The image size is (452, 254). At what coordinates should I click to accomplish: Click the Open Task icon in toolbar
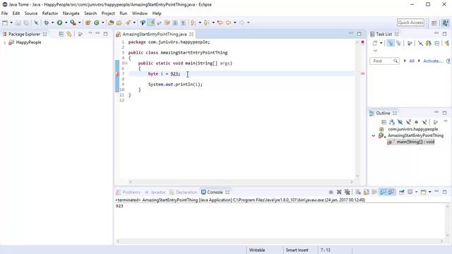click(x=119, y=23)
